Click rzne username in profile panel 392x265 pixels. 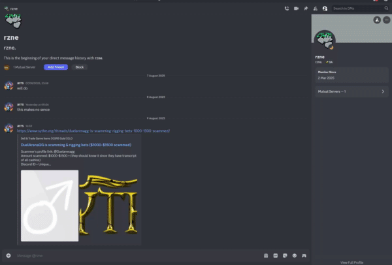[319, 57]
